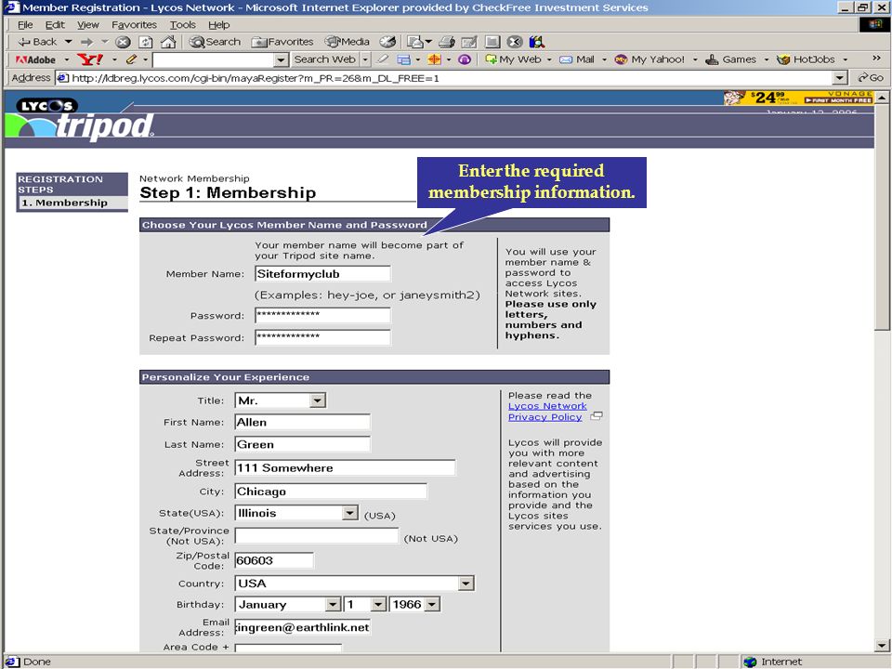Viewport: 892px width, 669px height.
Task: Click the Stop loading icon
Action: click(123, 42)
